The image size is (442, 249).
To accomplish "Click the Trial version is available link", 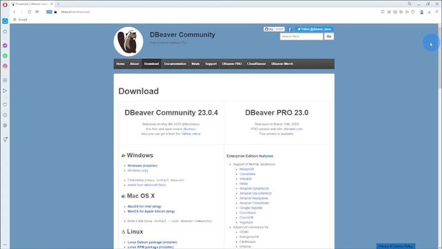I will (276, 133).
